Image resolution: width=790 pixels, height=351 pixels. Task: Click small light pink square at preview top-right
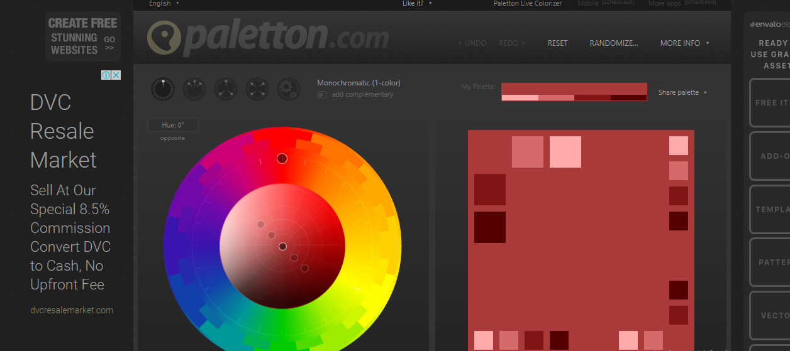coord(679,146)
